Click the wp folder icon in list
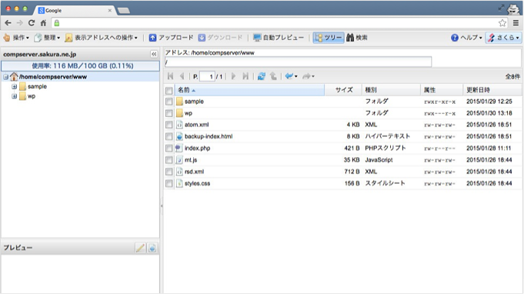 tap(179, 113)
